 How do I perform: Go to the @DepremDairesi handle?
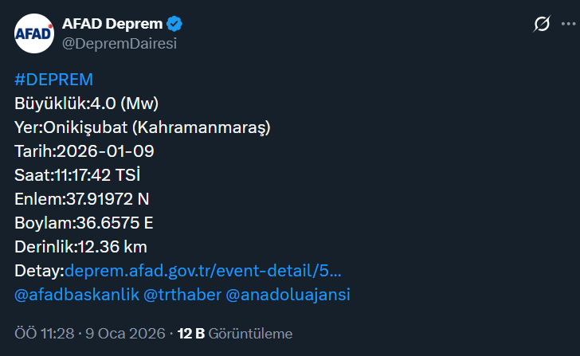pyautogui.click(x=119, y=43)
